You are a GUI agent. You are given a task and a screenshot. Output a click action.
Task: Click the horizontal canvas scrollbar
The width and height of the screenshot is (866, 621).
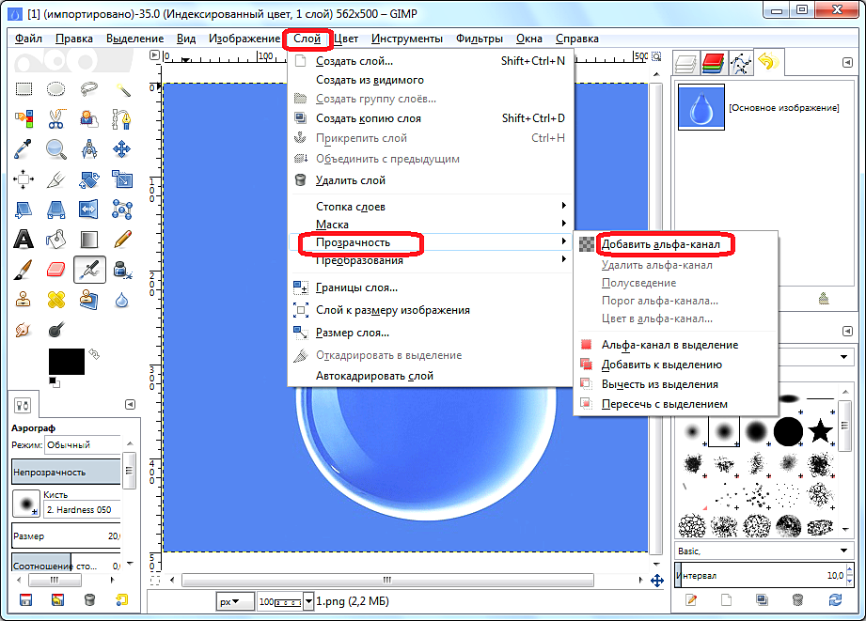387,581
